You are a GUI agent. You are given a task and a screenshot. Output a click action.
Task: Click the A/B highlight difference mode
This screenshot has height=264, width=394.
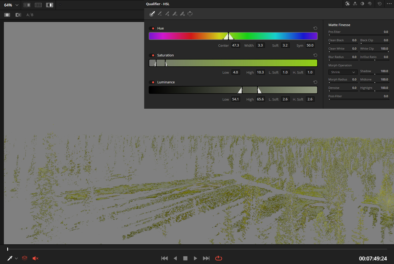30,15
